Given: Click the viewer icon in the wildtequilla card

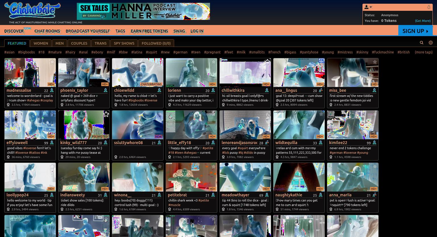Looking at the screenshot, I should click(277, 157).
